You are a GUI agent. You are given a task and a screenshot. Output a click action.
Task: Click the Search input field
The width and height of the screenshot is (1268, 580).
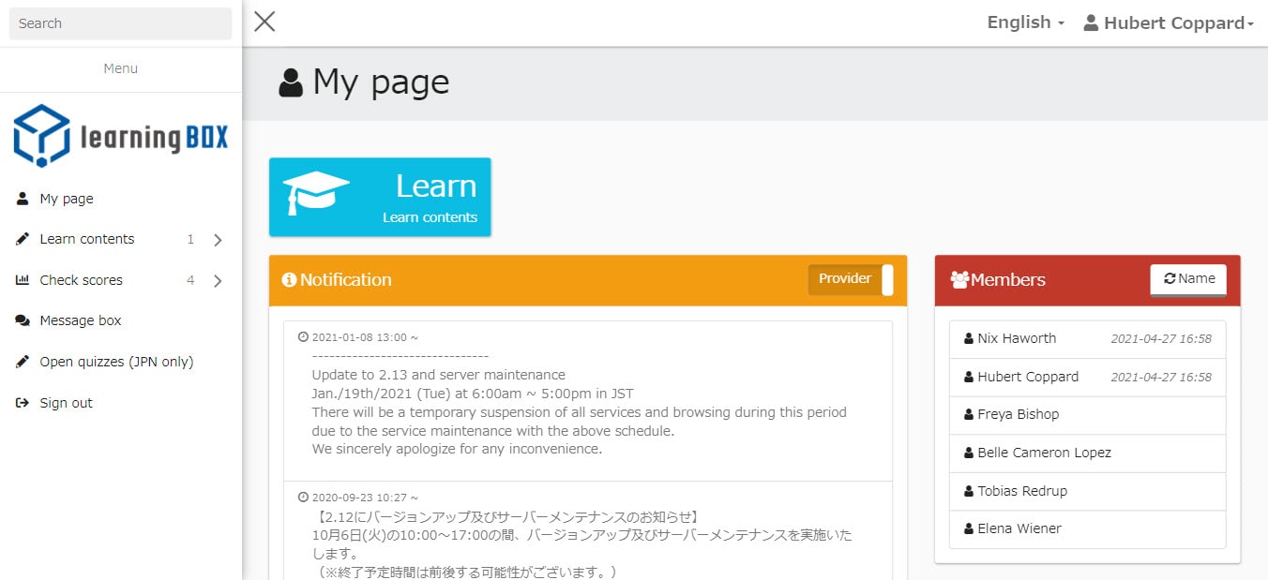click(120, 23)
